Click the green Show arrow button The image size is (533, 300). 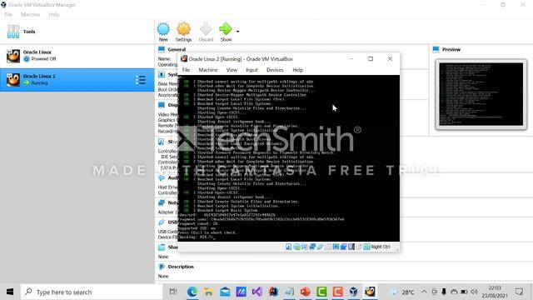click(x=226, y=32)
